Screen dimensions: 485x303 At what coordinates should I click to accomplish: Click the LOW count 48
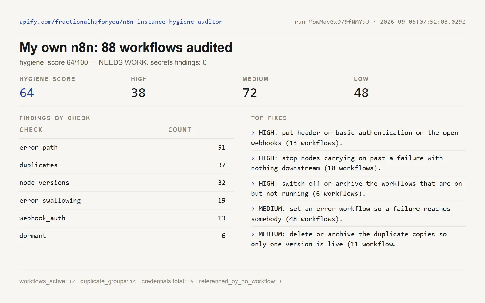pyautogui.click(x=361, y=93)
